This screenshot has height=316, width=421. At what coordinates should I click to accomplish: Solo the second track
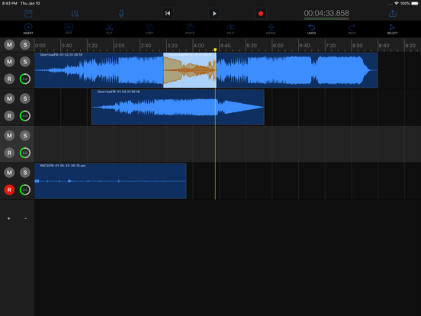[25, 98]
